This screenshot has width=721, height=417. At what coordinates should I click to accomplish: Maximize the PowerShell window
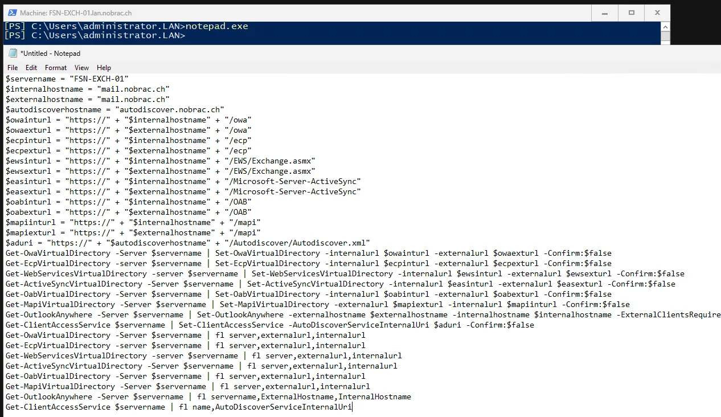click(631, 13)
